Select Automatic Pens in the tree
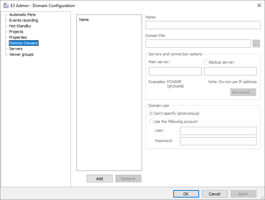Screen dimensions: 265x200 [22, 15]
